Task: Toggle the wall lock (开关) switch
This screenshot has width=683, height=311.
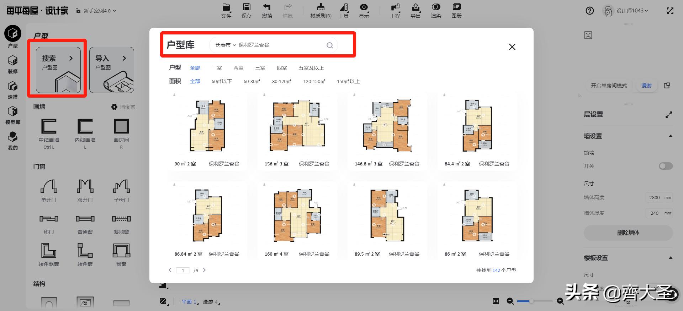Action: [x=665, y=166]
